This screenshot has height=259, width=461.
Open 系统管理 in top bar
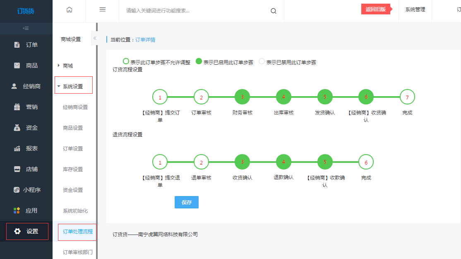415,10
